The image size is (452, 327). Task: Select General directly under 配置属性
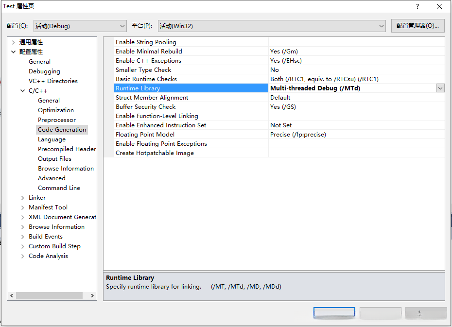[x=39, y=61]
